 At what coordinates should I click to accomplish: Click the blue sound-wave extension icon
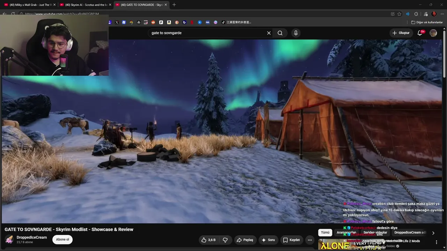408,14
